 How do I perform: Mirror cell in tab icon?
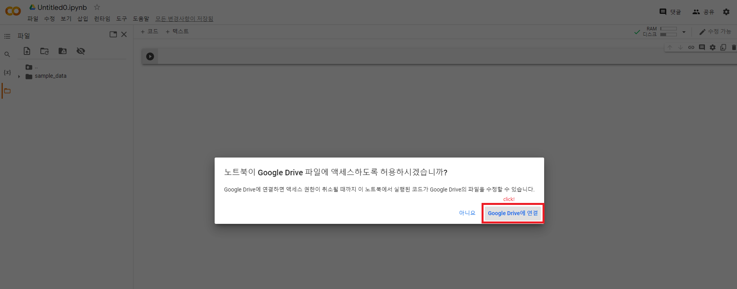[x=723, y=47]
